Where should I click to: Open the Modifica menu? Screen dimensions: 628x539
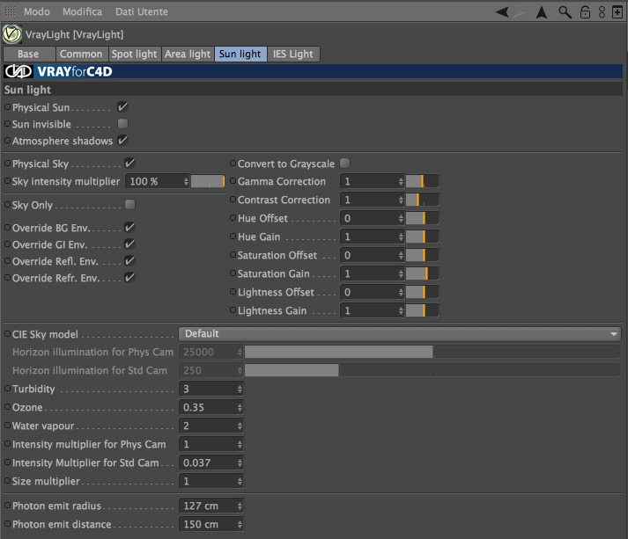[x=82, y=12]
